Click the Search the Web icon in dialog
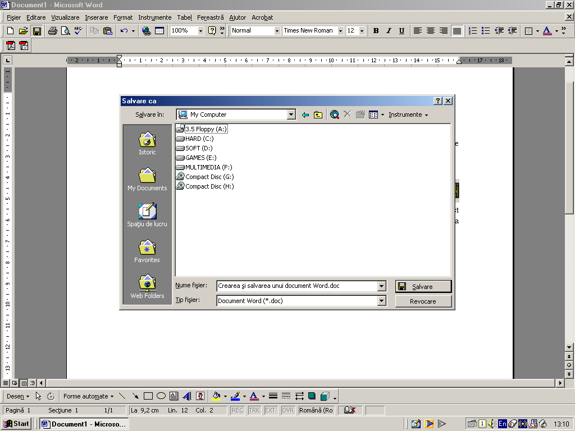The width and height of the screenshot is (575, 431). [335, 114]
